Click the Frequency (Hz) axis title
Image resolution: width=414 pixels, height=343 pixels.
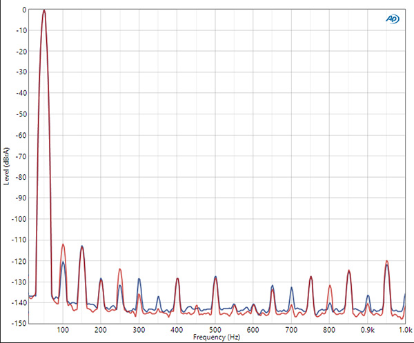[x=215, y=337]
